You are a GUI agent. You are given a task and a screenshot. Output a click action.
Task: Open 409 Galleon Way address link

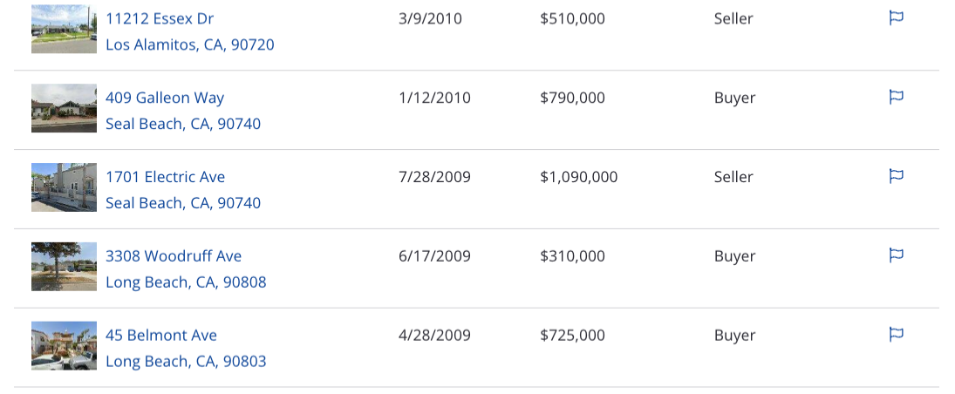pos(165,98)
